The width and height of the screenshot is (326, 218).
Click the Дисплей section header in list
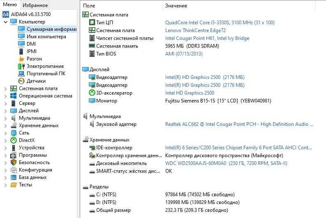tap(96, 69)
